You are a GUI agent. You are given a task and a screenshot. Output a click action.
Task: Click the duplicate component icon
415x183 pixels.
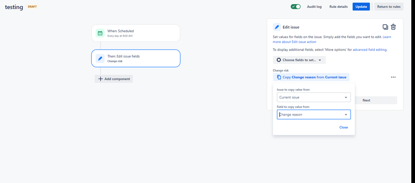coord(385,27)
